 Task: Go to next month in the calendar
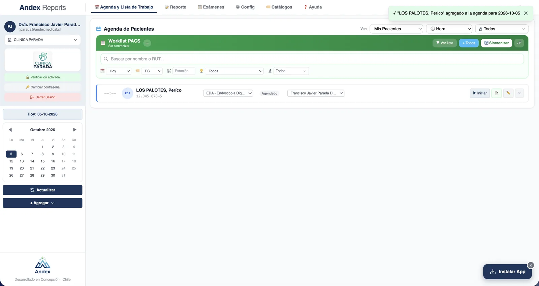click(75, 130)
